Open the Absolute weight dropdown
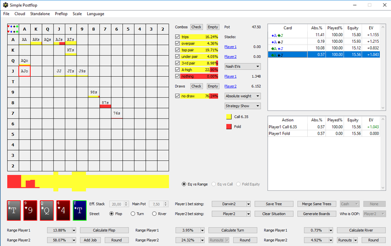391x246 pixels. point(242,96)
